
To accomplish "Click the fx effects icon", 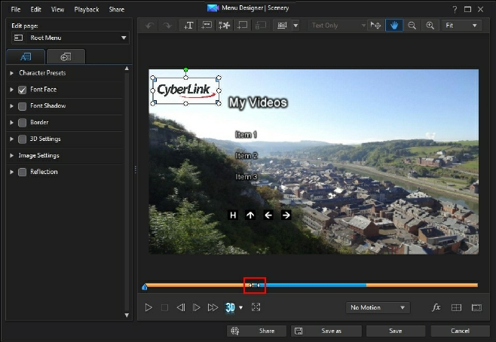I will pyautogui.click(x=436, y=307).
